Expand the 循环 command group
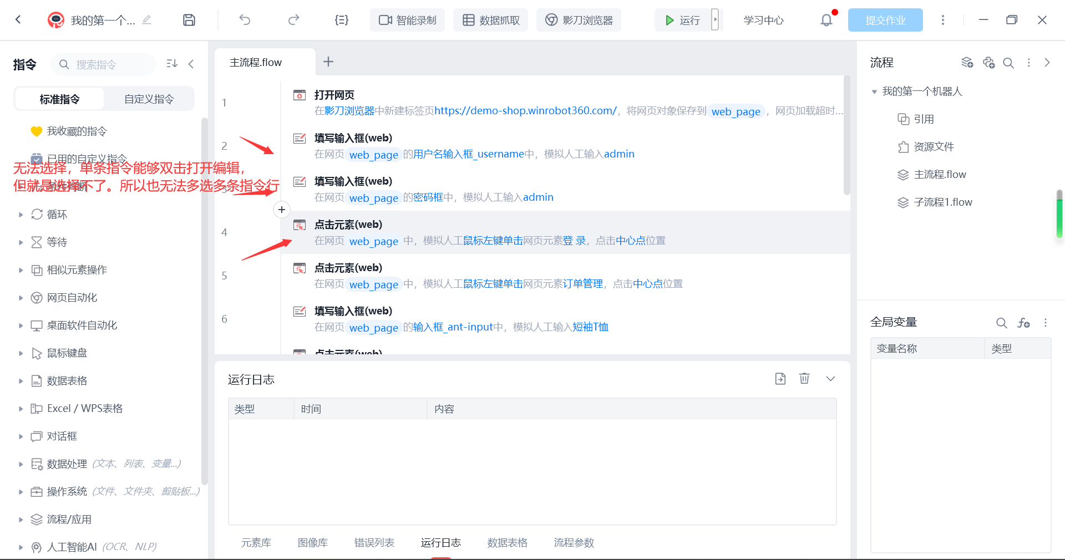 (x=21, y=215)
